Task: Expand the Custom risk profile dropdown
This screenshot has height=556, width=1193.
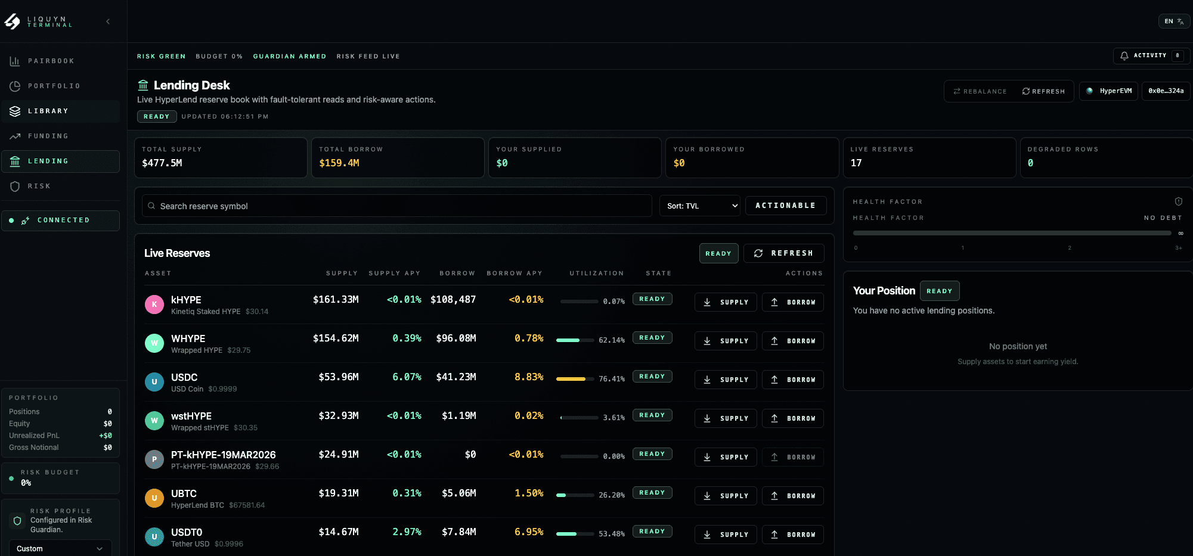Action: [60, 548]
